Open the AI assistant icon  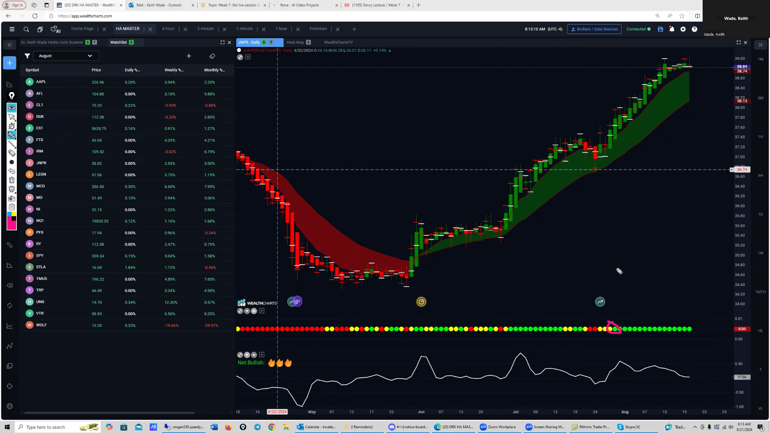pyautogui.click(x=55, y=29)
